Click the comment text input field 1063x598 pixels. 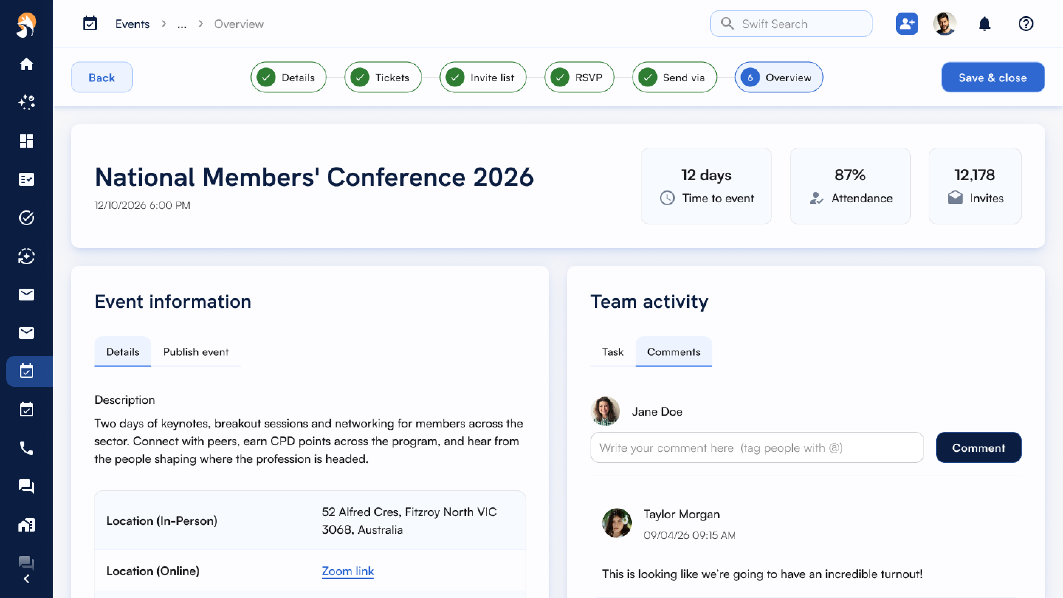point(757,447)
